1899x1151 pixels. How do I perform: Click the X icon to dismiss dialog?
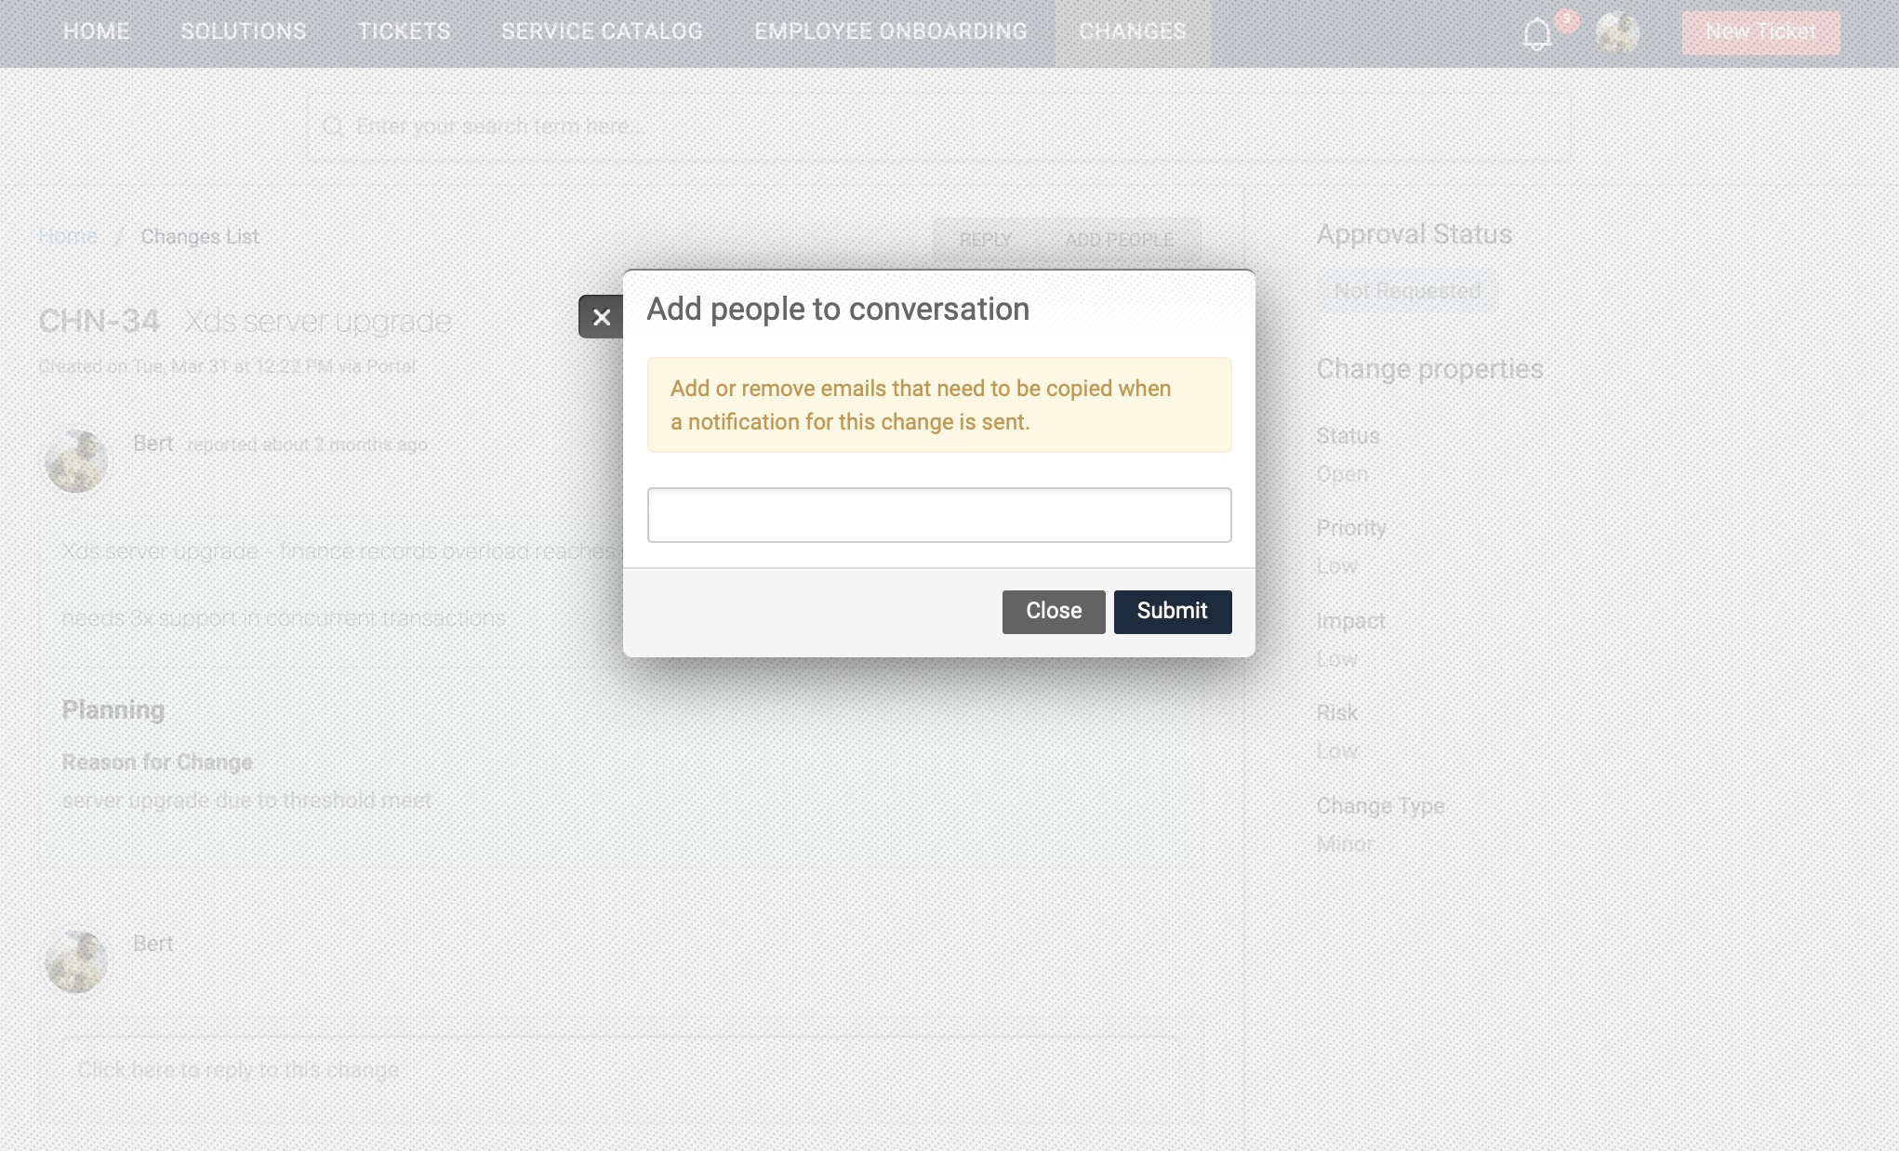tap(601, 317)
